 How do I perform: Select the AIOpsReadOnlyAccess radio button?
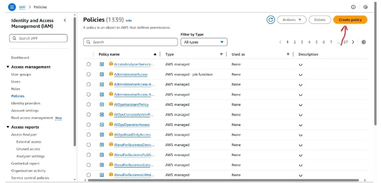88,135
